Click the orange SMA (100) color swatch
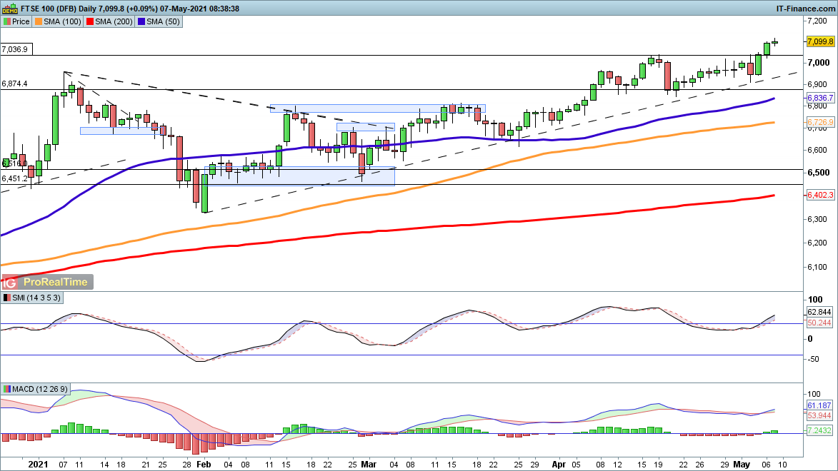 click(39, 21)
